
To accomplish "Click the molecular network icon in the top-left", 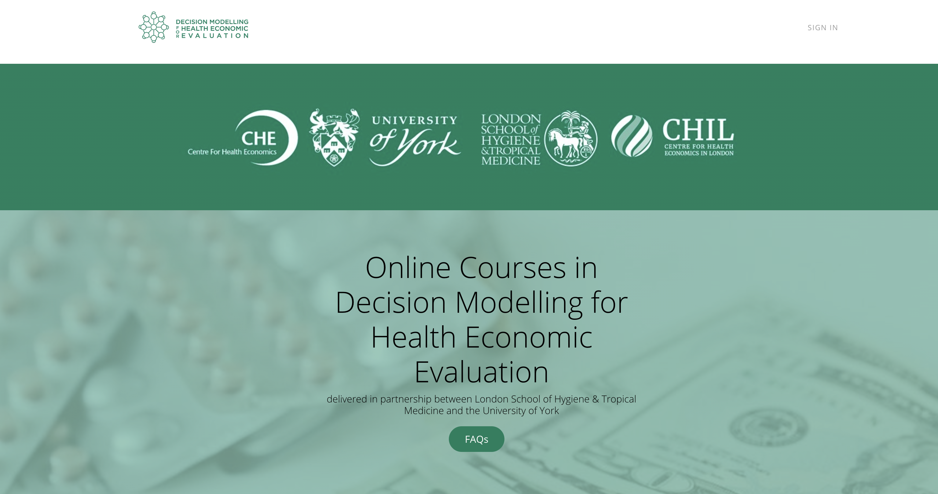I will 153,27.
